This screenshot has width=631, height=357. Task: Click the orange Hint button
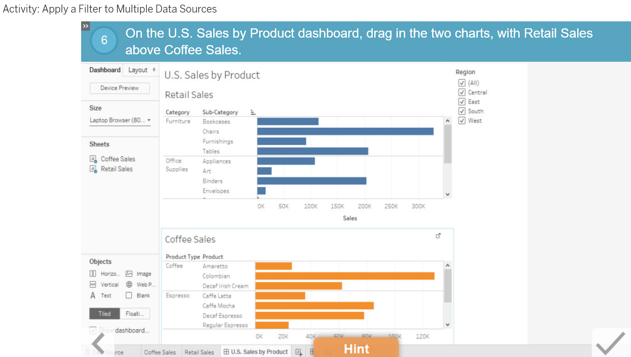point(356,348)
